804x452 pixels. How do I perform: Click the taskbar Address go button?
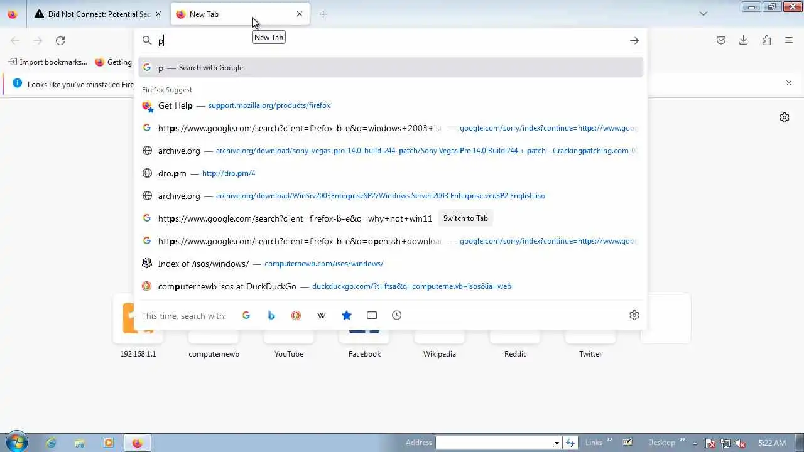pyautogui.click(x=570, y=443)
